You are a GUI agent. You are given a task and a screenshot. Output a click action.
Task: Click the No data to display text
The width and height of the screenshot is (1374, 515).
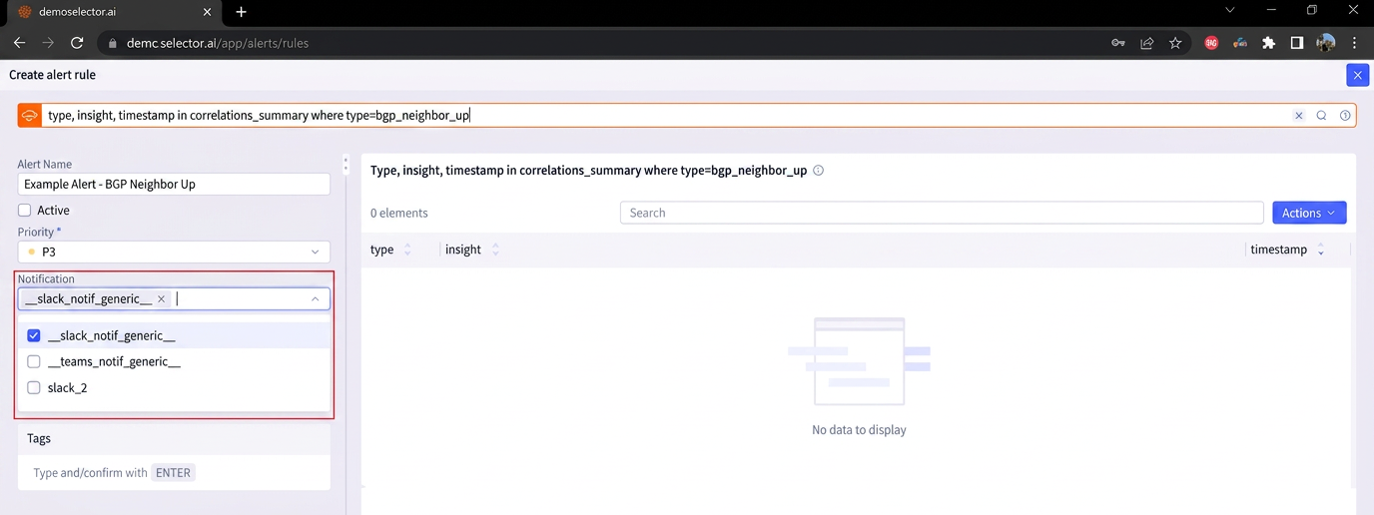[x=859, y=430]
